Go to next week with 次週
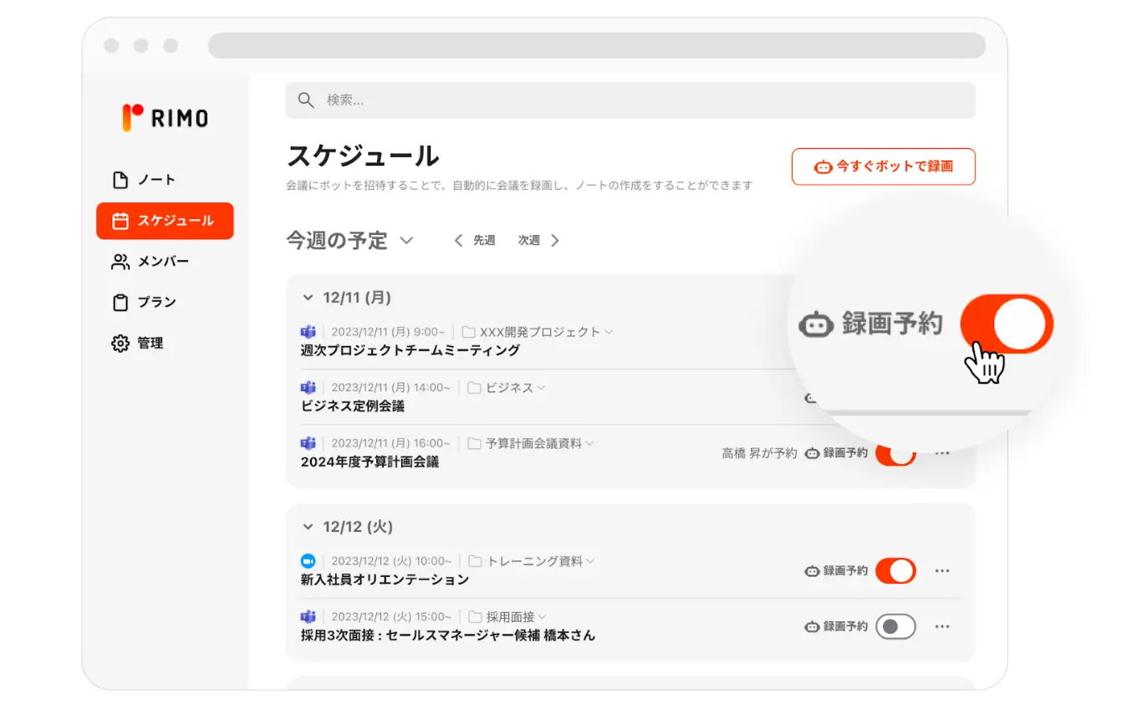This screenshot has width=1127, height=704. [538, 241]
